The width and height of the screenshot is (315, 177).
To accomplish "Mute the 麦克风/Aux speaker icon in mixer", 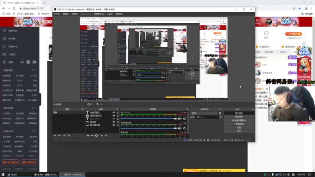I will pyautogui.click(x=180, y=119).
